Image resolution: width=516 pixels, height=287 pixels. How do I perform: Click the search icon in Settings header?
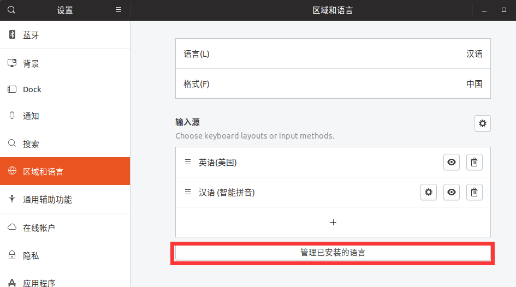tap(11, 10)
